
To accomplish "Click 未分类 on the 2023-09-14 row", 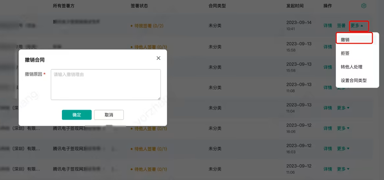I will click(x=215, y=26).
